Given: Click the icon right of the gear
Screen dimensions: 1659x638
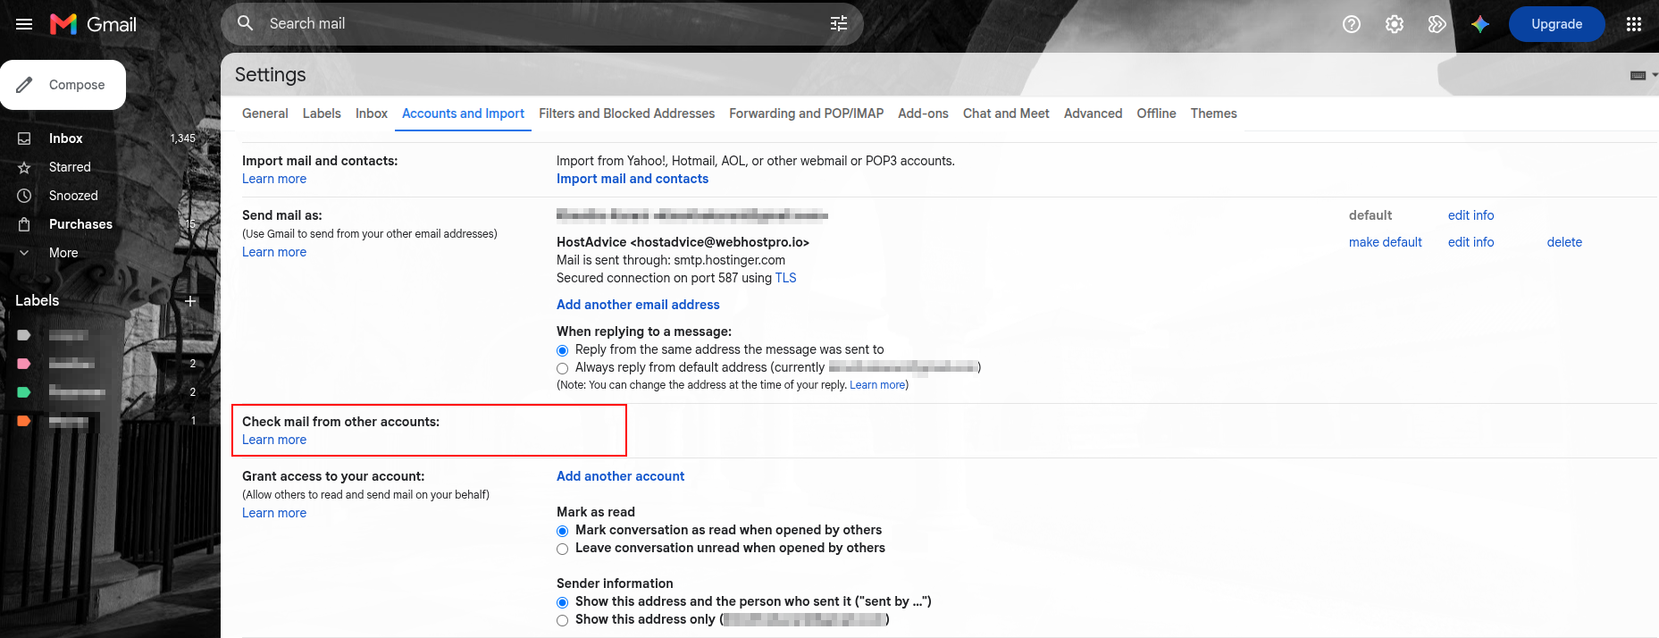Looking at the screenshot, I should [1437, 24].
